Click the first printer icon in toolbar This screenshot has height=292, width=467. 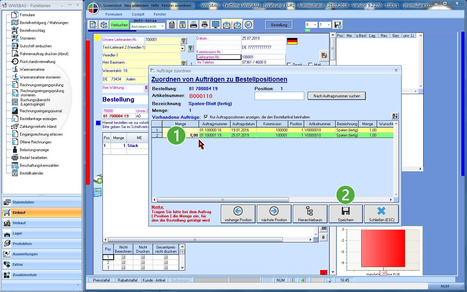(x=194, y=25)
